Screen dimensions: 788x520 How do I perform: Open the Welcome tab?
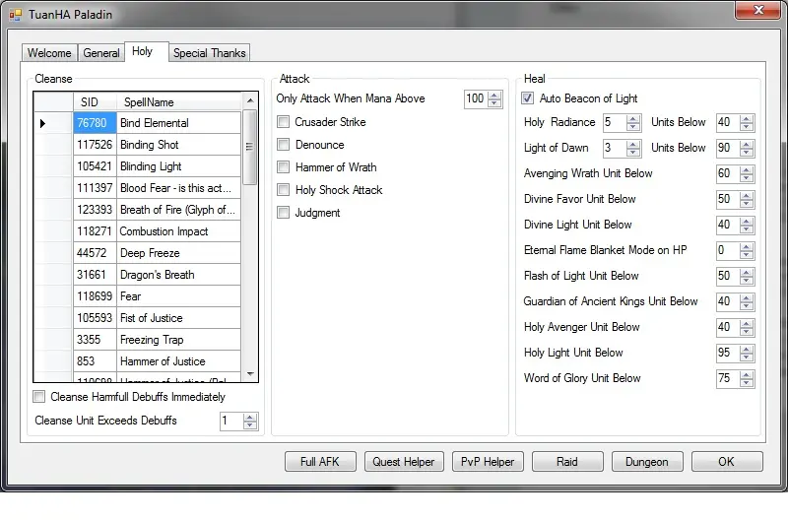tap(49, 53)
